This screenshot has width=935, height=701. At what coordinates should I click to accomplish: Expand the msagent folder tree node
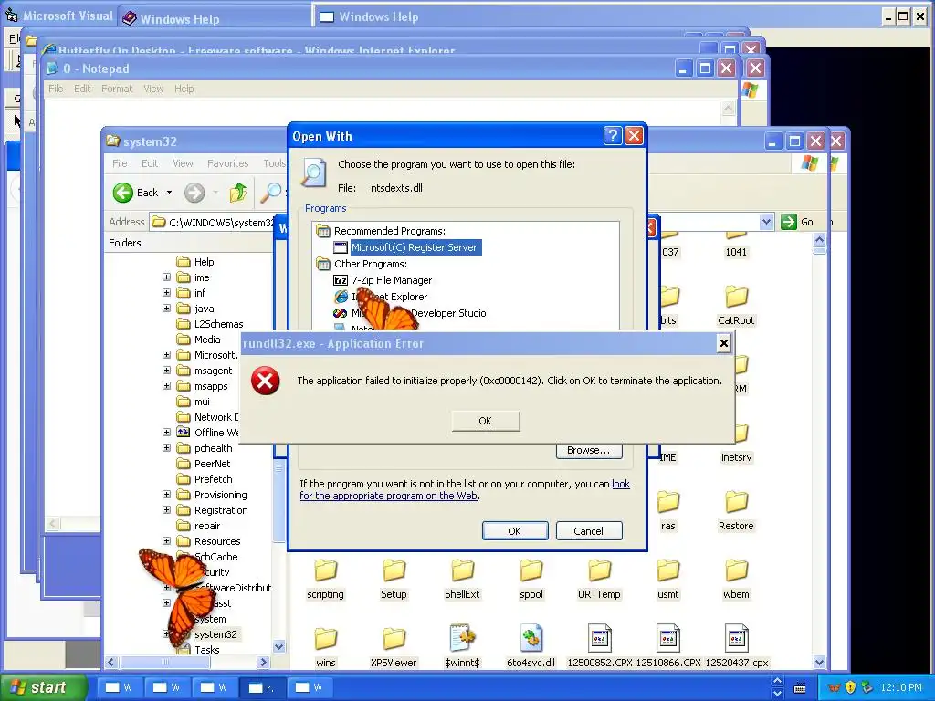(x=167, y=371)
